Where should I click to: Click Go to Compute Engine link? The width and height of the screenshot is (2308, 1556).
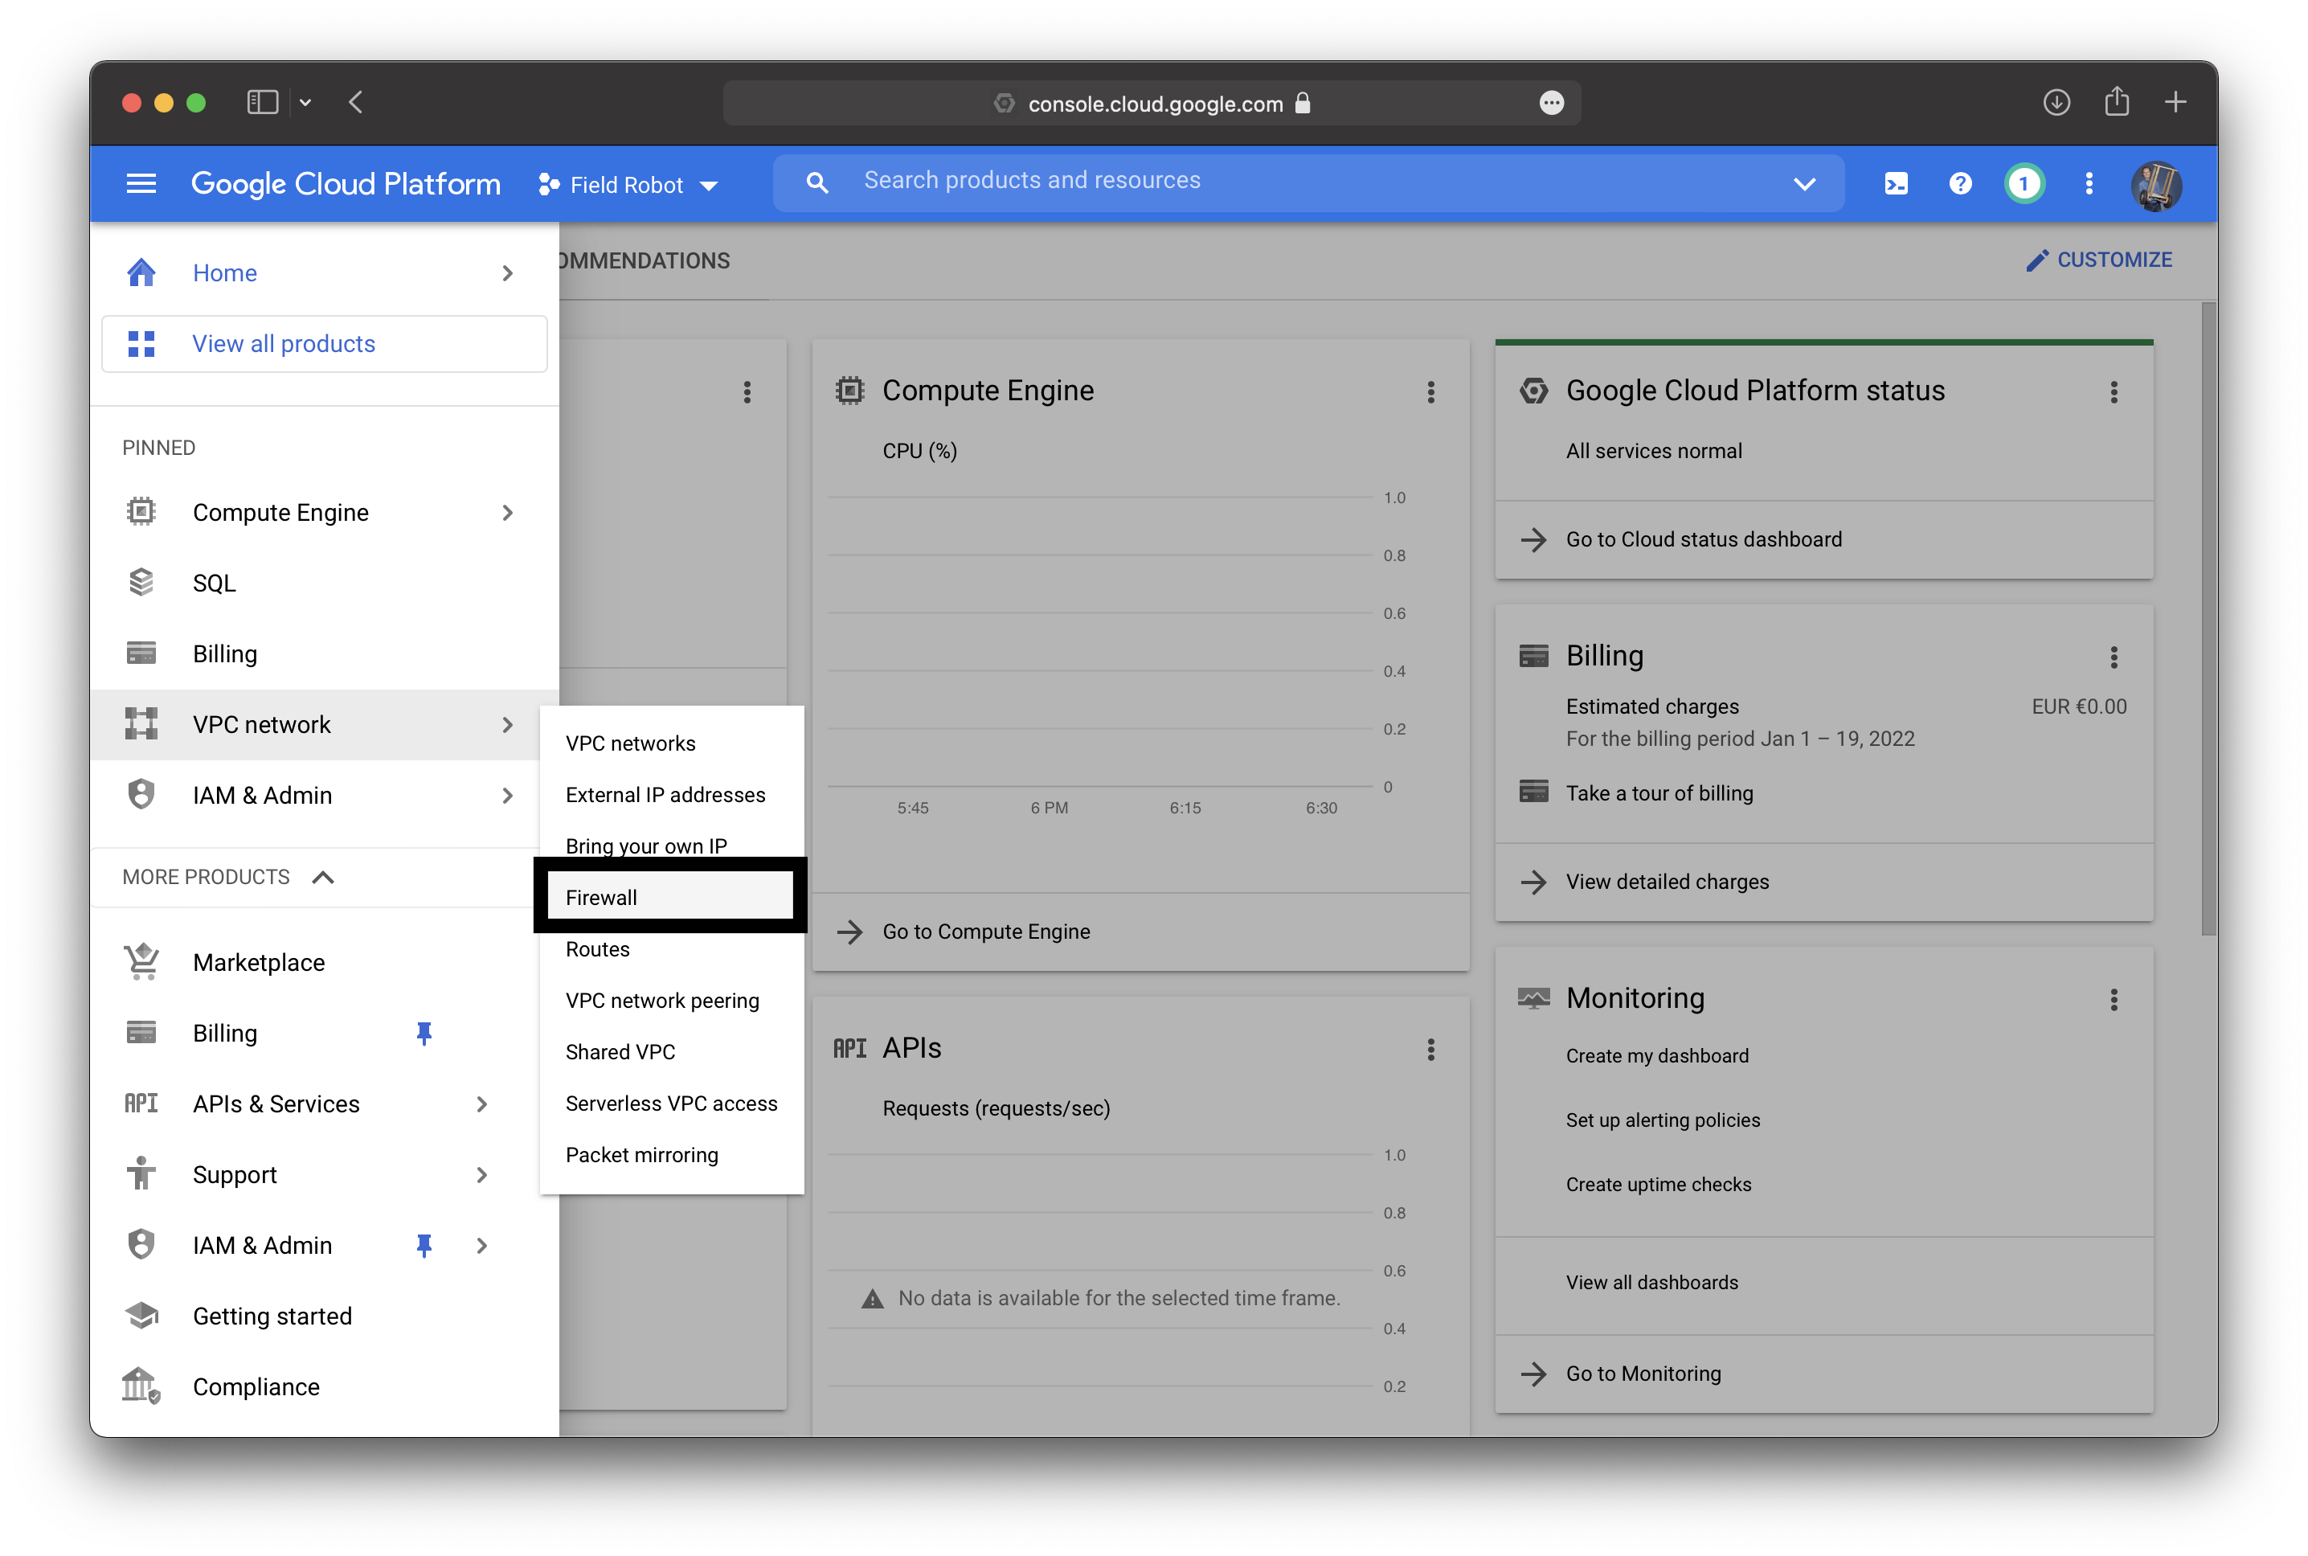click(985, 931)
